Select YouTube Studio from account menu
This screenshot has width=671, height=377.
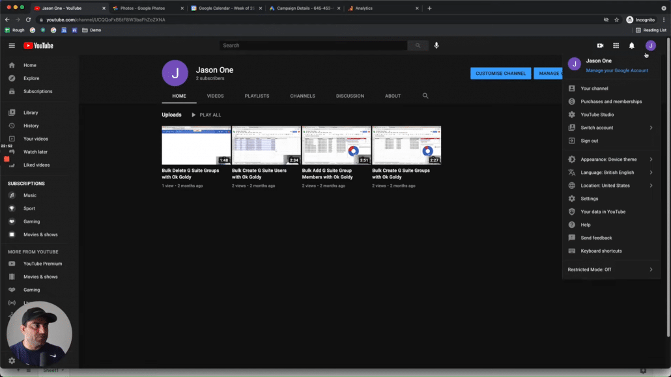611,115
